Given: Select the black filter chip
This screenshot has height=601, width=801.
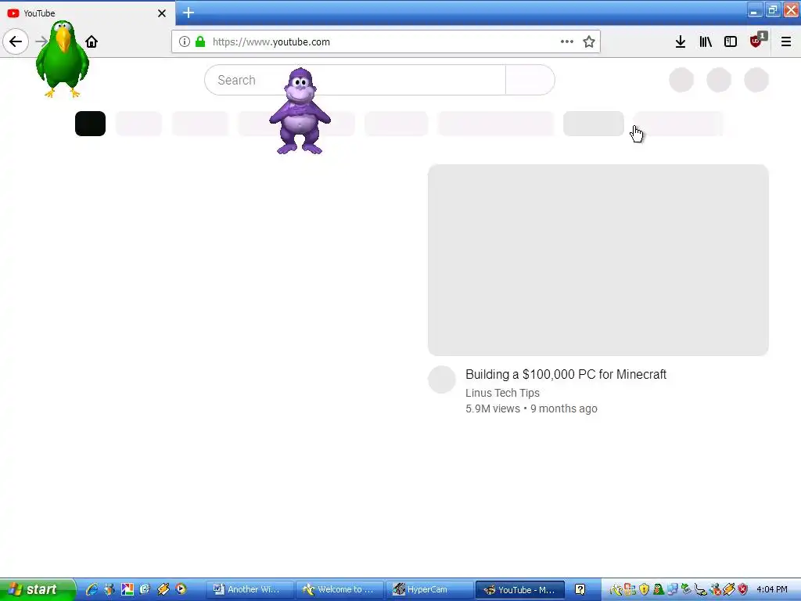Looking at the screenshot, I should [91, 124].
